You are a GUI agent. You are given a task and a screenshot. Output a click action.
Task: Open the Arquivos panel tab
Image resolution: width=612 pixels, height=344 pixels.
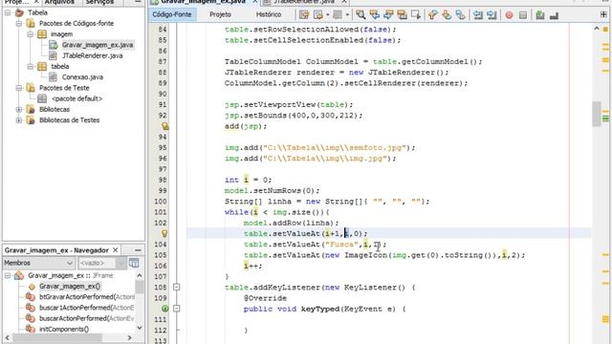click(x=59, y=2)
